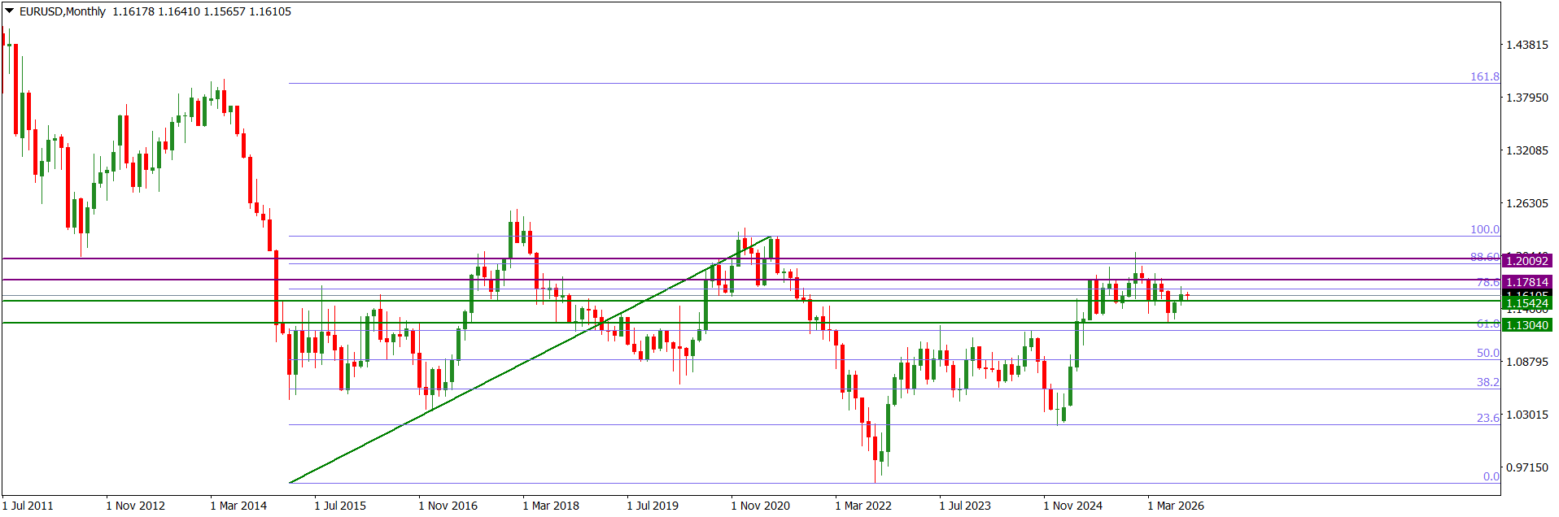This screenshot has width=1559, height=517.
Task: Click the 1.37950 price axis value
Action: coord(1527,98)
